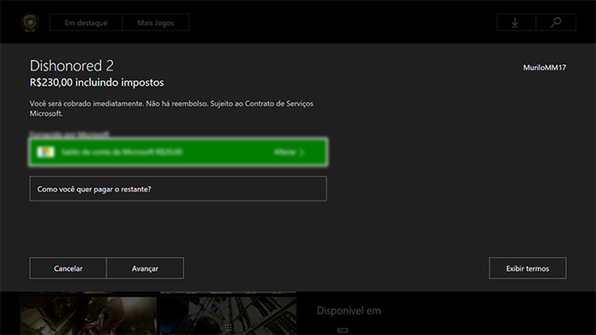
Task: Click the console icon under Disponível em
Action: 342,330
